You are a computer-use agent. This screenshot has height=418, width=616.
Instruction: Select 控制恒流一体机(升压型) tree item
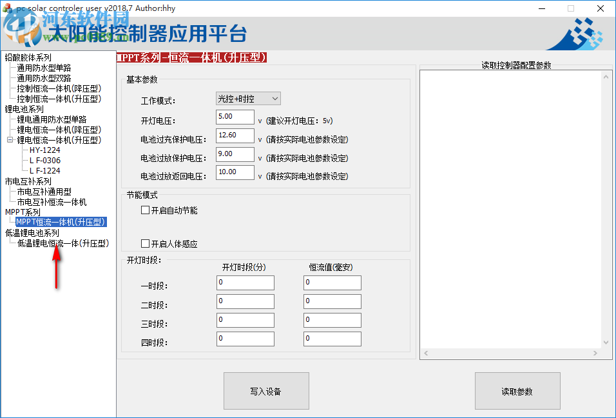(59, 99)
